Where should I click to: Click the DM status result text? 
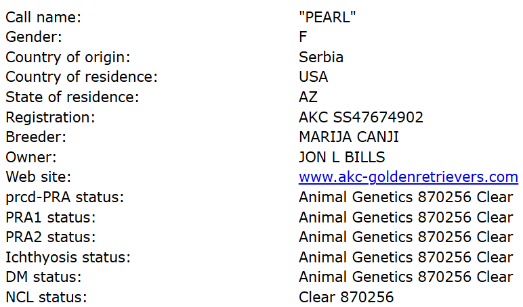(405, 277)
